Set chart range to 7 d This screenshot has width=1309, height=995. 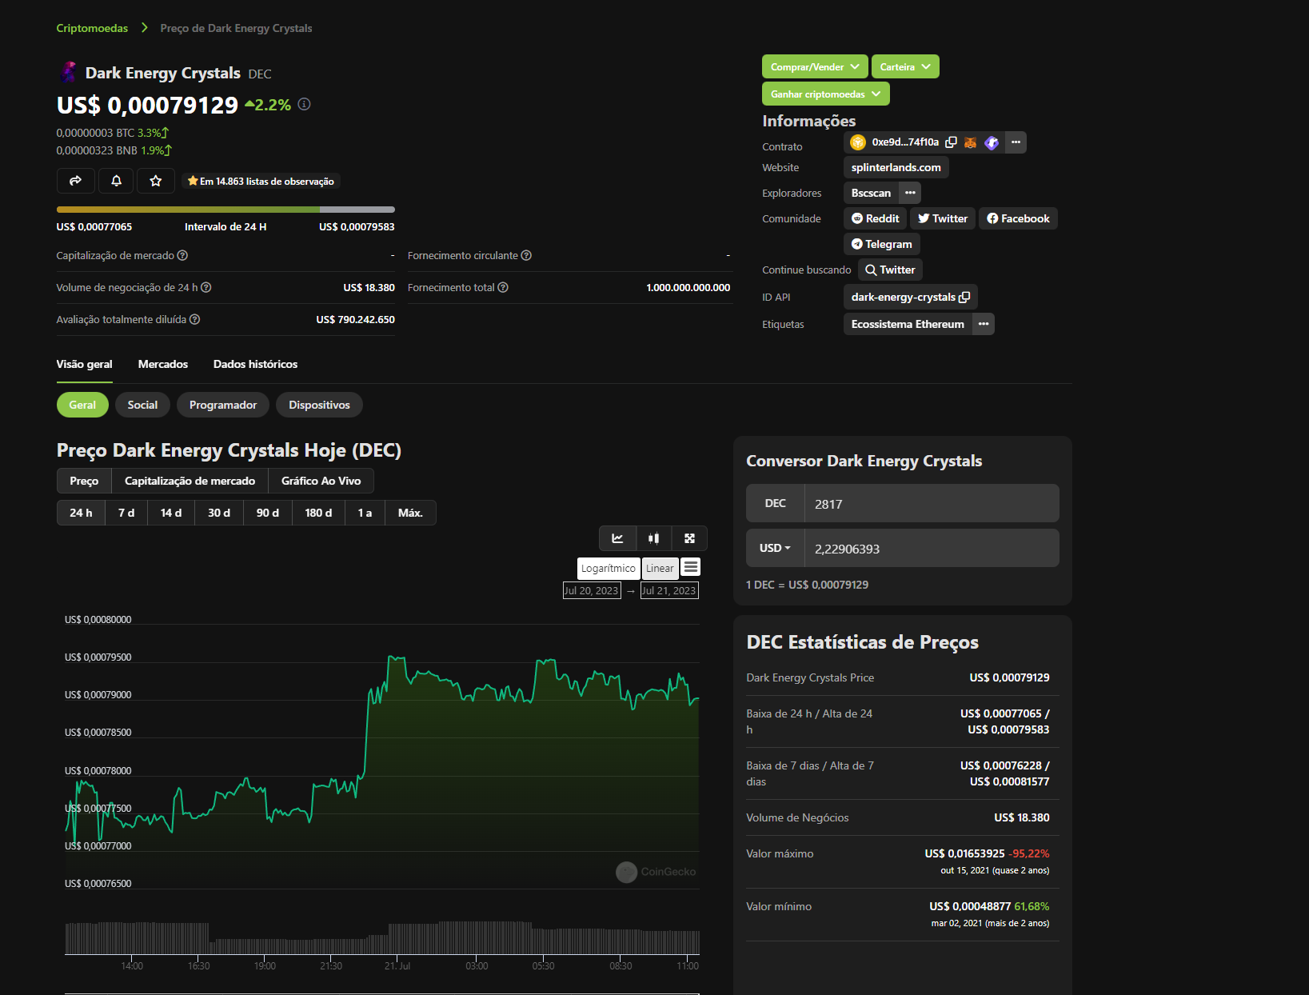tap(126, 513)
